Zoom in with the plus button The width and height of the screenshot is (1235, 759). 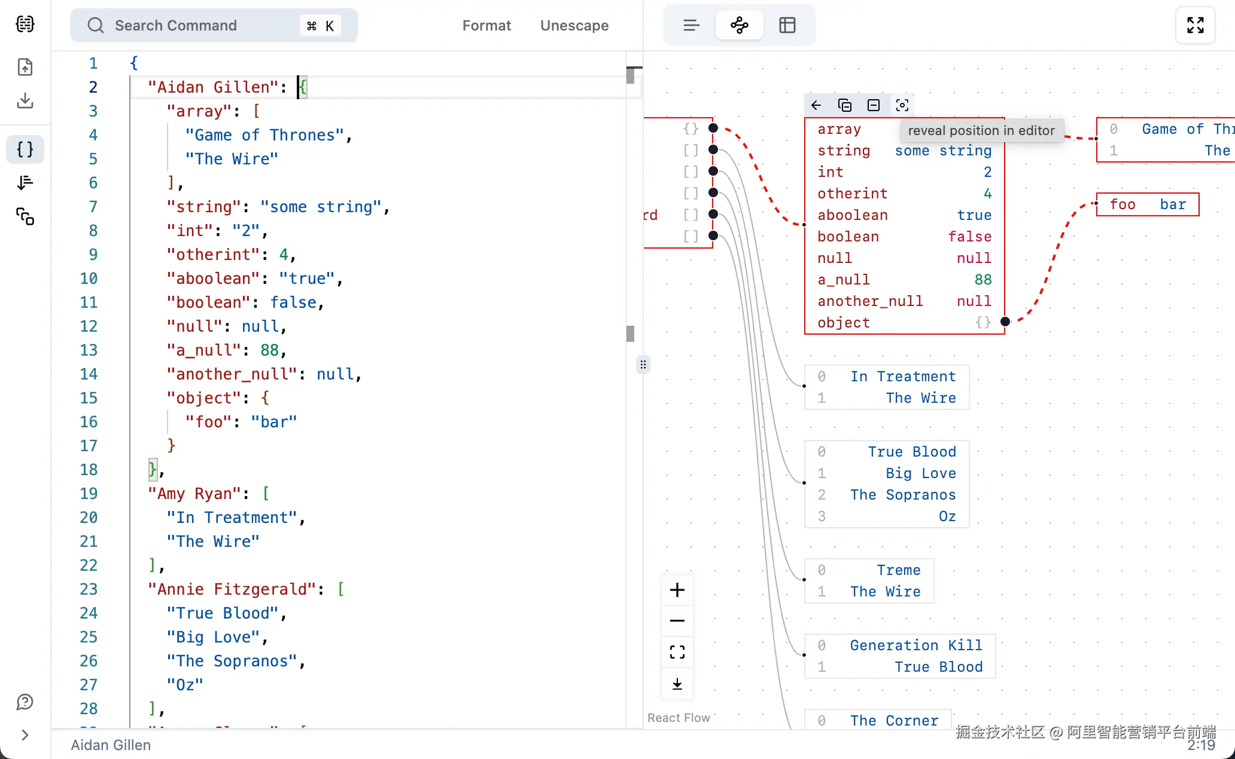point(677,590)
